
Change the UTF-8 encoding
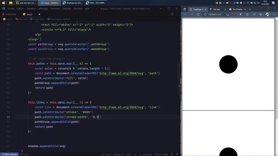coord(129,154)
